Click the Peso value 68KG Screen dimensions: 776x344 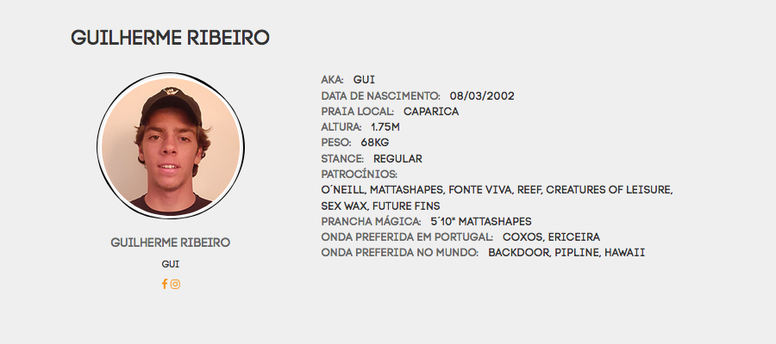[375, 143]
